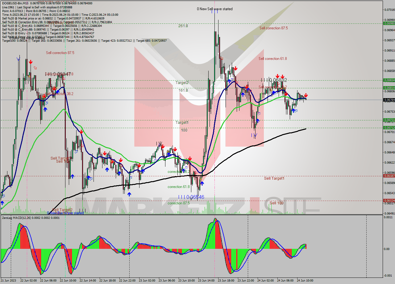Click the "22 Jun 02:00" time axis label
This screenshot has height=284, width=395.
point(28,281)
